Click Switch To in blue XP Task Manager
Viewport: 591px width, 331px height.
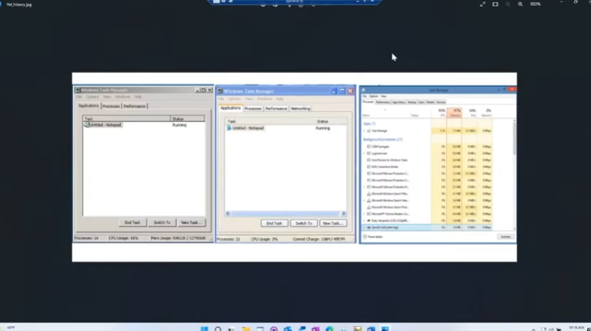click(x=304, y=224)
